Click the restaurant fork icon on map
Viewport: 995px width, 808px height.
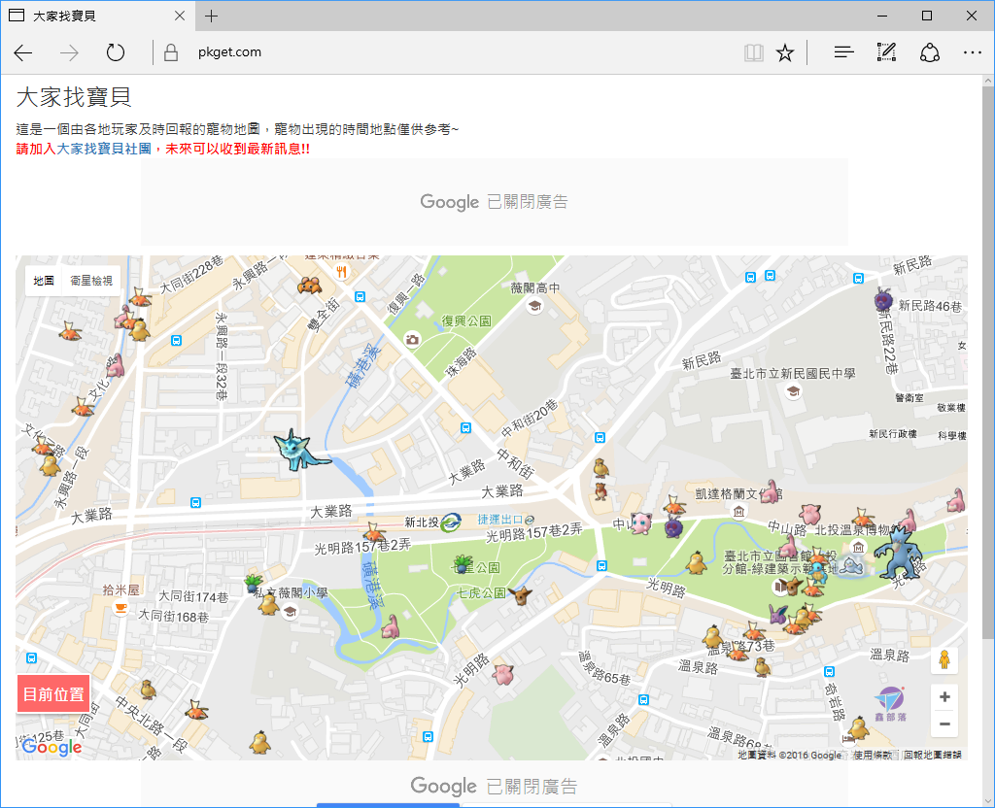[x=341, y=272]
